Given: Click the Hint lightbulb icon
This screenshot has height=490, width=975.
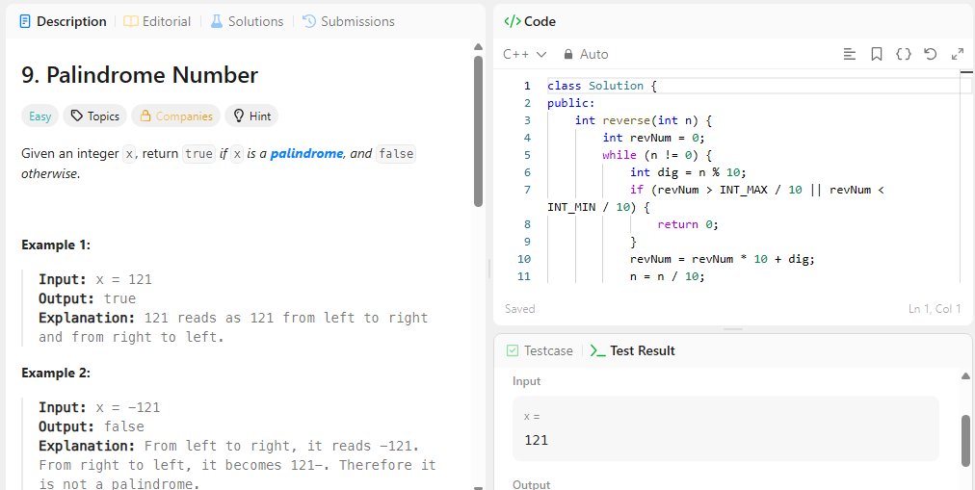Looking at the screenshot, I should click(238, 116).
